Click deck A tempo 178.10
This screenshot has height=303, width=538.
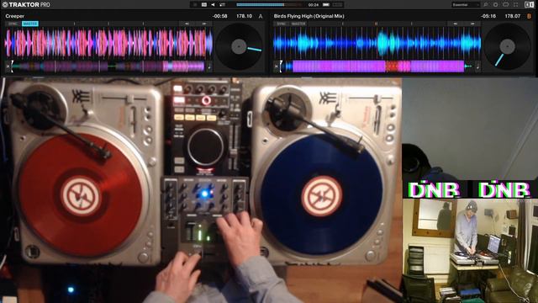point(244,16)
